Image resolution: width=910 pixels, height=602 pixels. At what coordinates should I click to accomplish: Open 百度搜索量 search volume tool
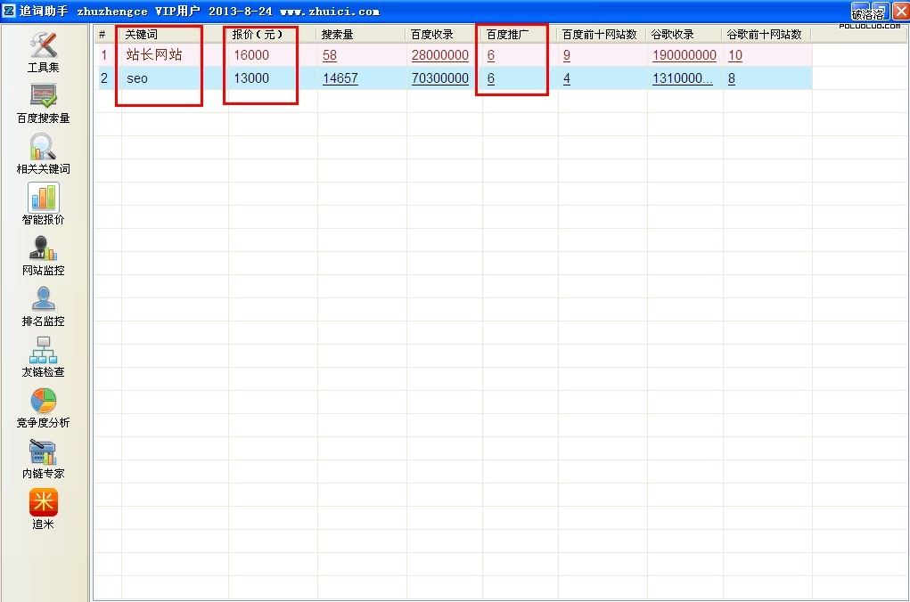(43, 101)
